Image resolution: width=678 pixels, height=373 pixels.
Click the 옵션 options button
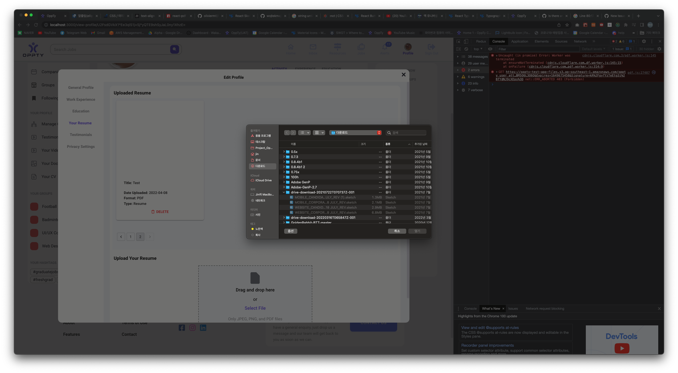coord(290,231)
